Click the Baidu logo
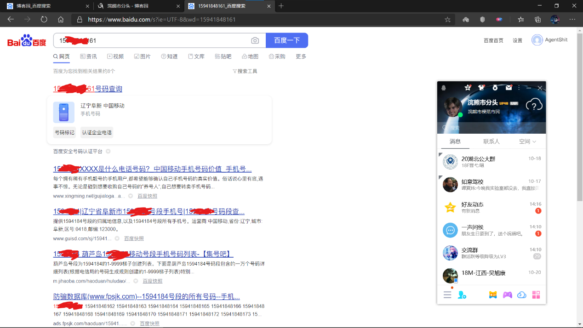The height and width of the screenshot is (328, 583). (27, 41)
